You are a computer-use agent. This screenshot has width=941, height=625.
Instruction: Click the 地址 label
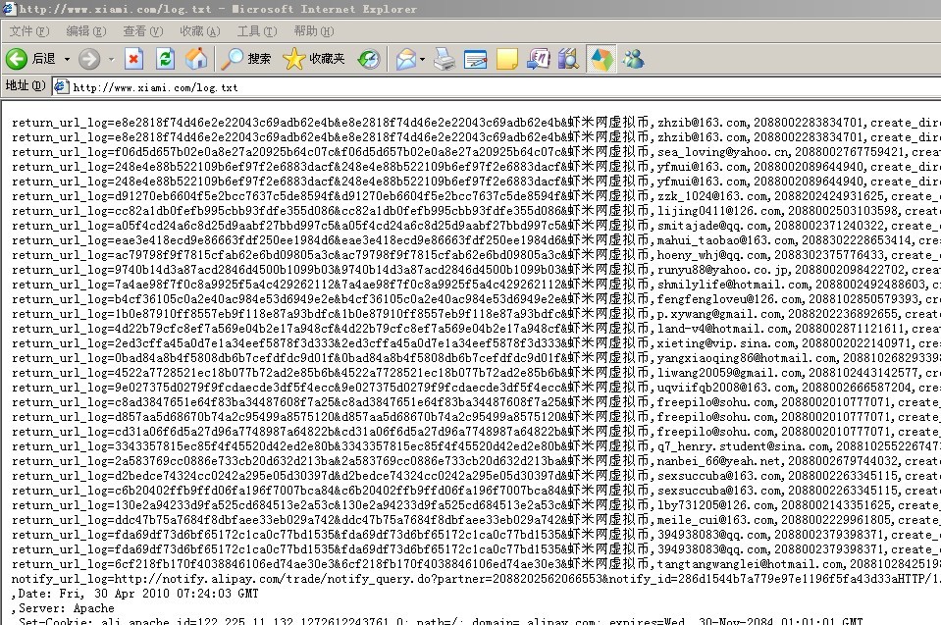pos(26,85)
